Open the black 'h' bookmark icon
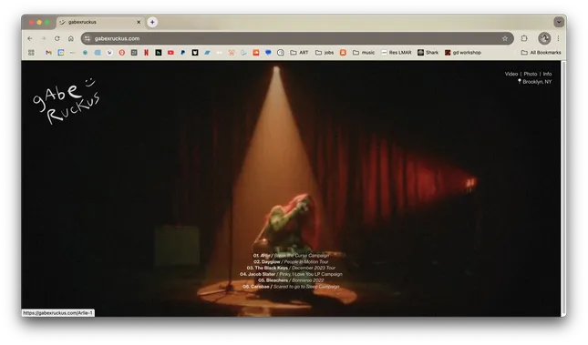Image resolution: width=588 pixels, height=345 pixels. click(x=159, y=53)
